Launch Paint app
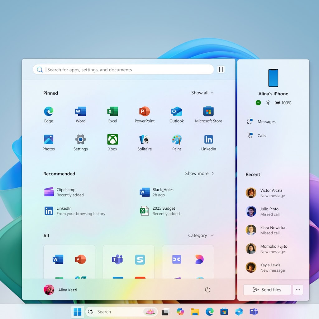319x319 pixels. pyautogui.click(x=176, y=143)
